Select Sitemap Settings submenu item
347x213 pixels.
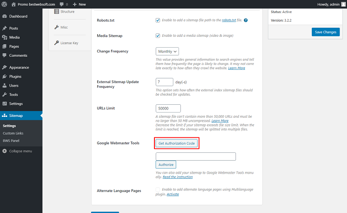point(9,126)
